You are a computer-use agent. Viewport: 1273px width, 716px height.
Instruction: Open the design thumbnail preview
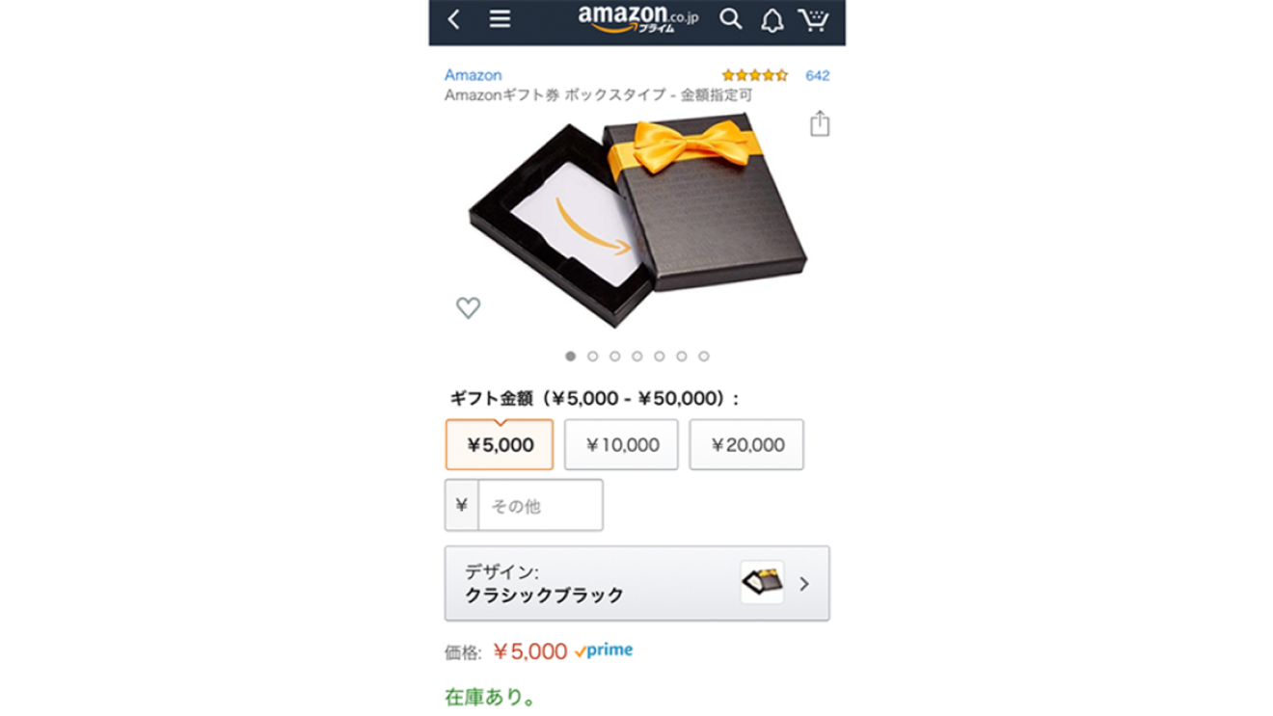coord(762,583)
